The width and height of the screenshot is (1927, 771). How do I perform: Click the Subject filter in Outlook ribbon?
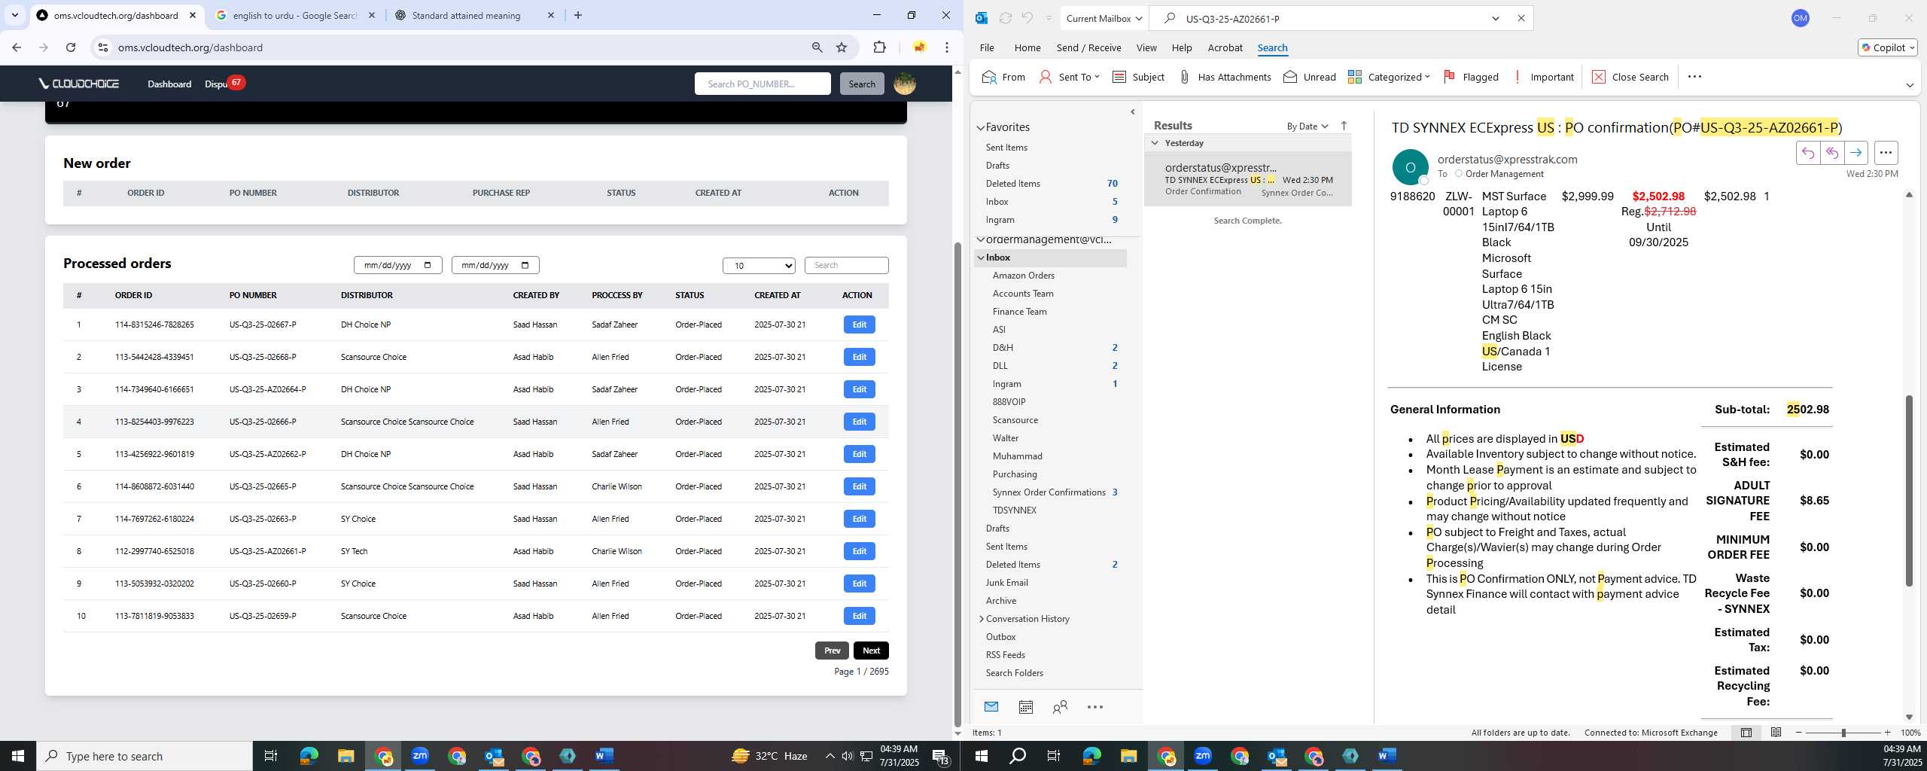(1138, 77)
